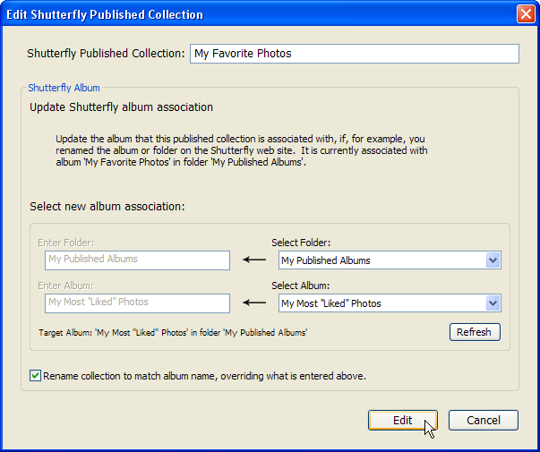The image size is (540, 452).
Task: Toggle the Rename collection to match checkbox
Action: [36, 376]
